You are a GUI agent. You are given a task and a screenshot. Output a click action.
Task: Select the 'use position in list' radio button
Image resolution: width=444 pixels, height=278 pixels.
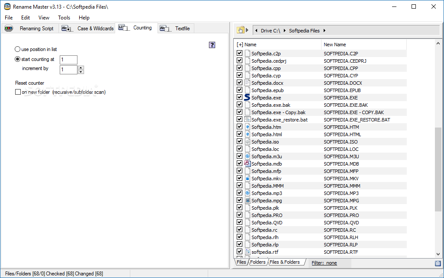[x=18, y=49]
